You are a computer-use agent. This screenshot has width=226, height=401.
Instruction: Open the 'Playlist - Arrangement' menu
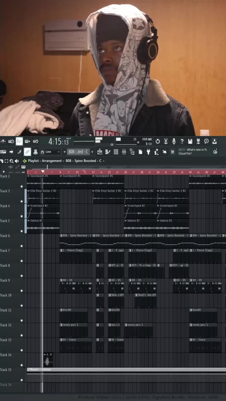coord(45,161)
